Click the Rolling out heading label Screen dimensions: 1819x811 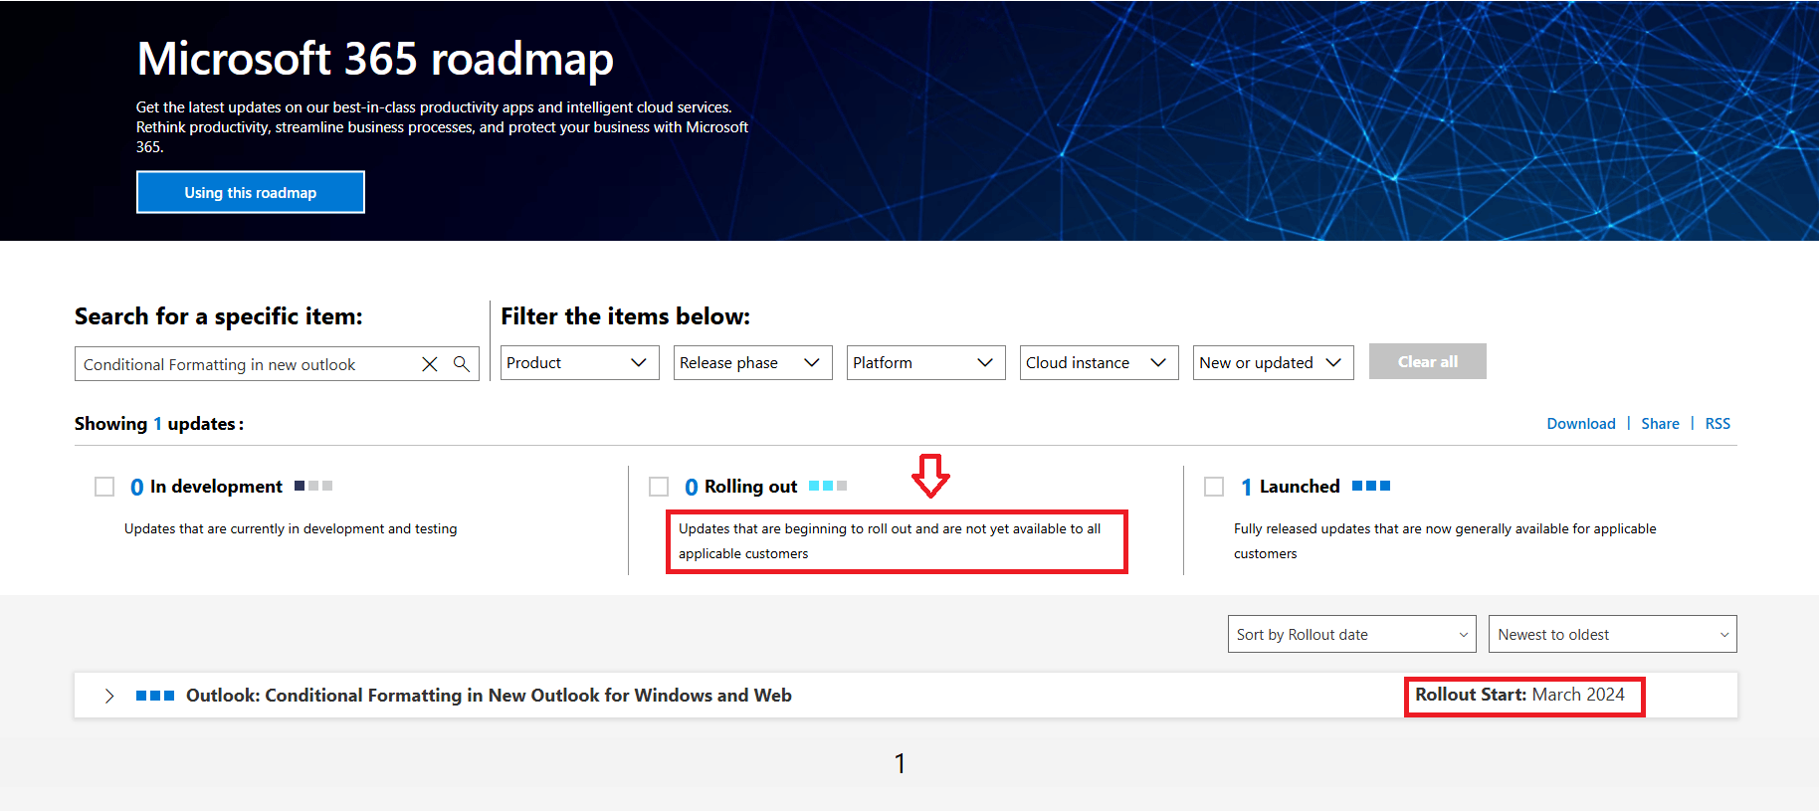[x=750, y=487]
